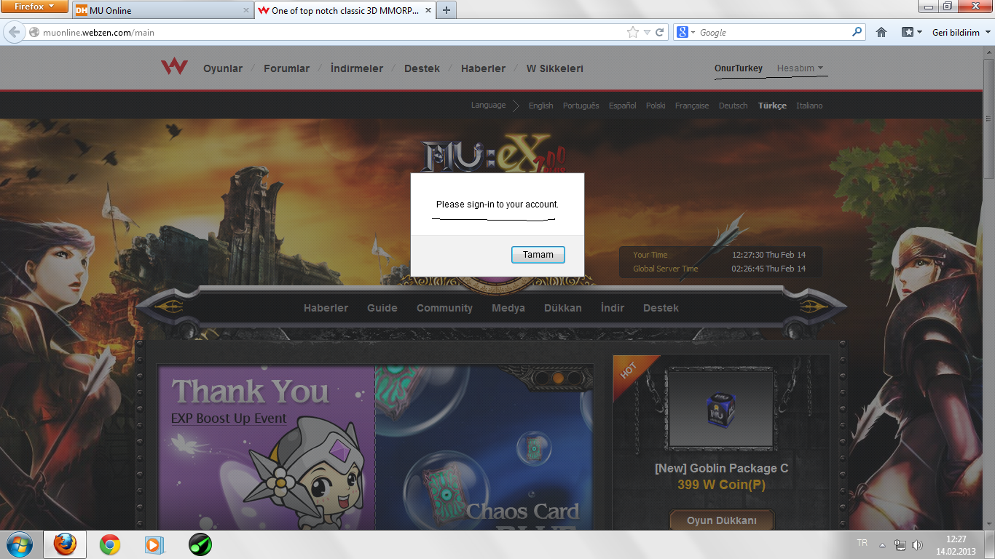Switch language to English

click(540, 106)
